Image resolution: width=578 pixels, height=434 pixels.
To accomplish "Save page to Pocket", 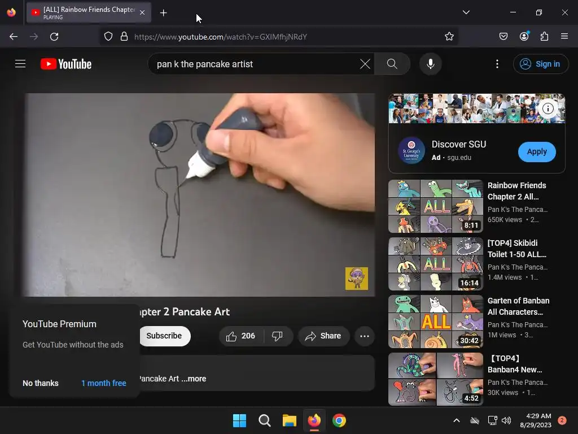I will [x=503, y=37].
